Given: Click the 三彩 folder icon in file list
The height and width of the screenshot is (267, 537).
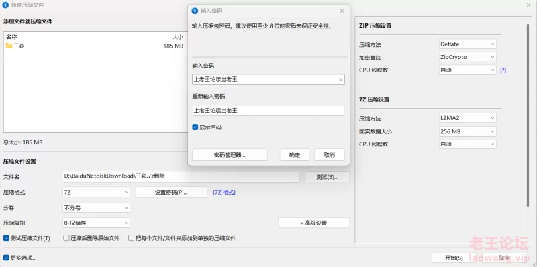Looking at the screenshot, I should (x=9, y=46).
